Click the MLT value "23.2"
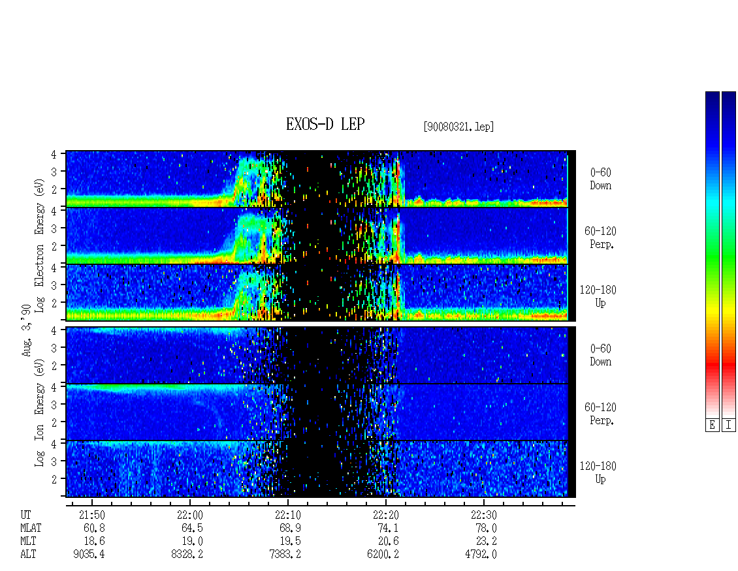Screen dimensions: 738x571 [486, 542]
